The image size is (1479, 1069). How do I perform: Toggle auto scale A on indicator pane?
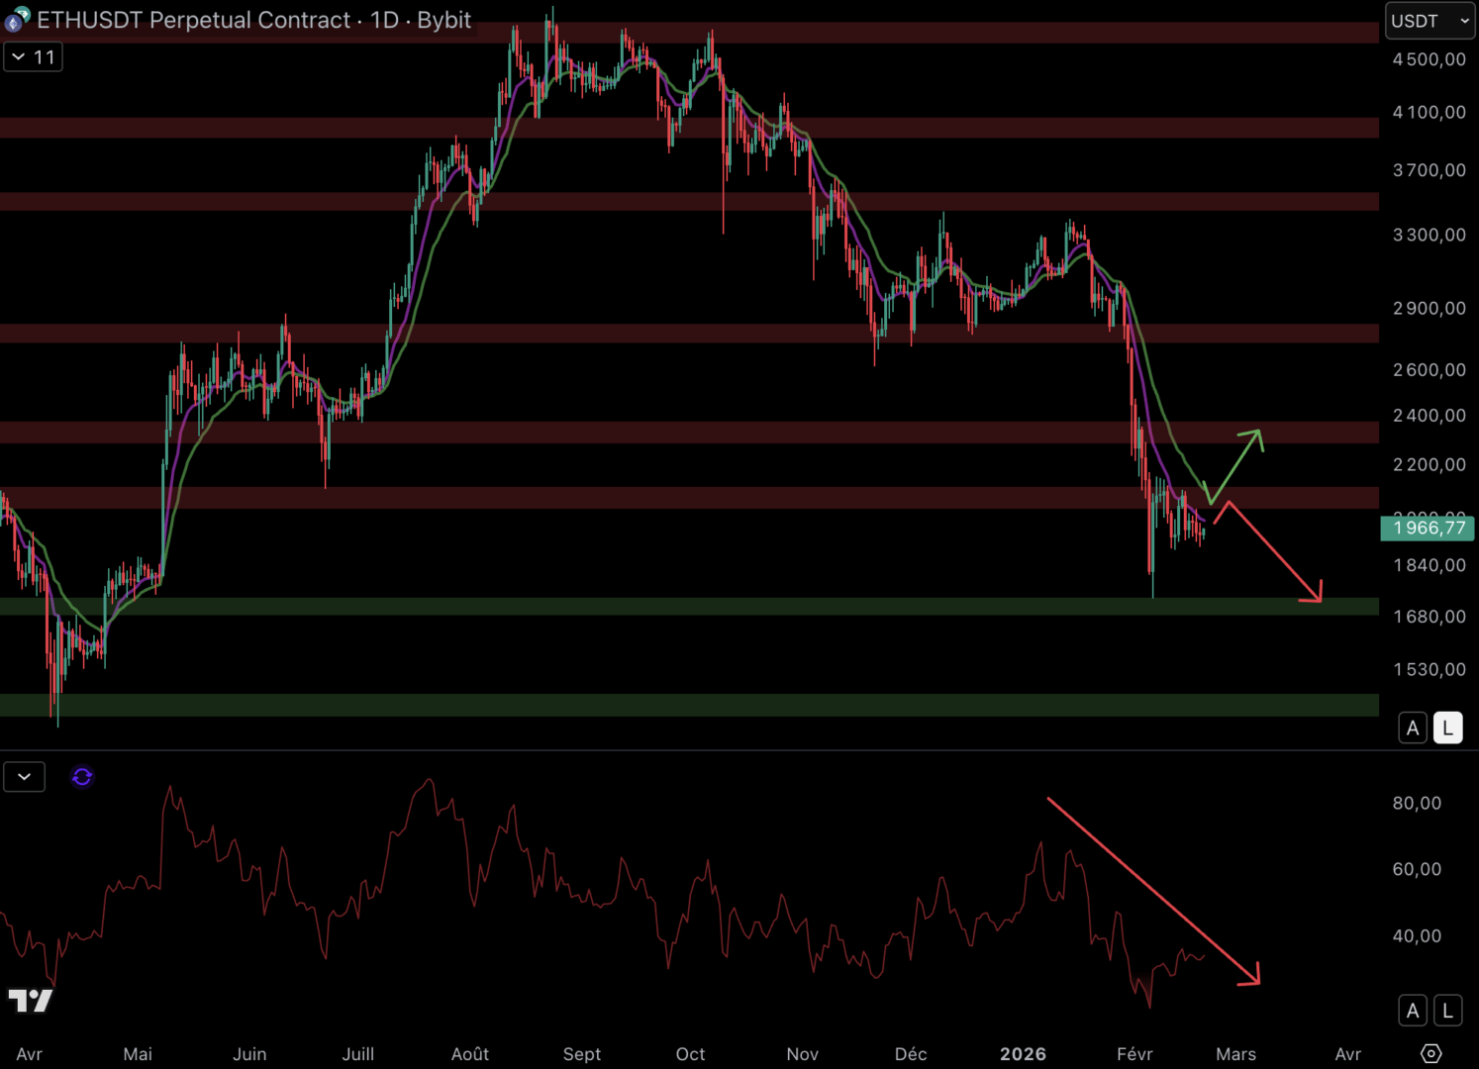pyautogui.click(x=1413, y=1011)
